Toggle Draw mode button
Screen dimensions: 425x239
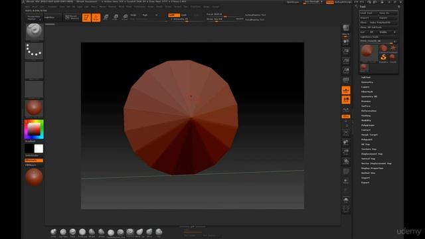pyautogui.click(x=96, y=18)
